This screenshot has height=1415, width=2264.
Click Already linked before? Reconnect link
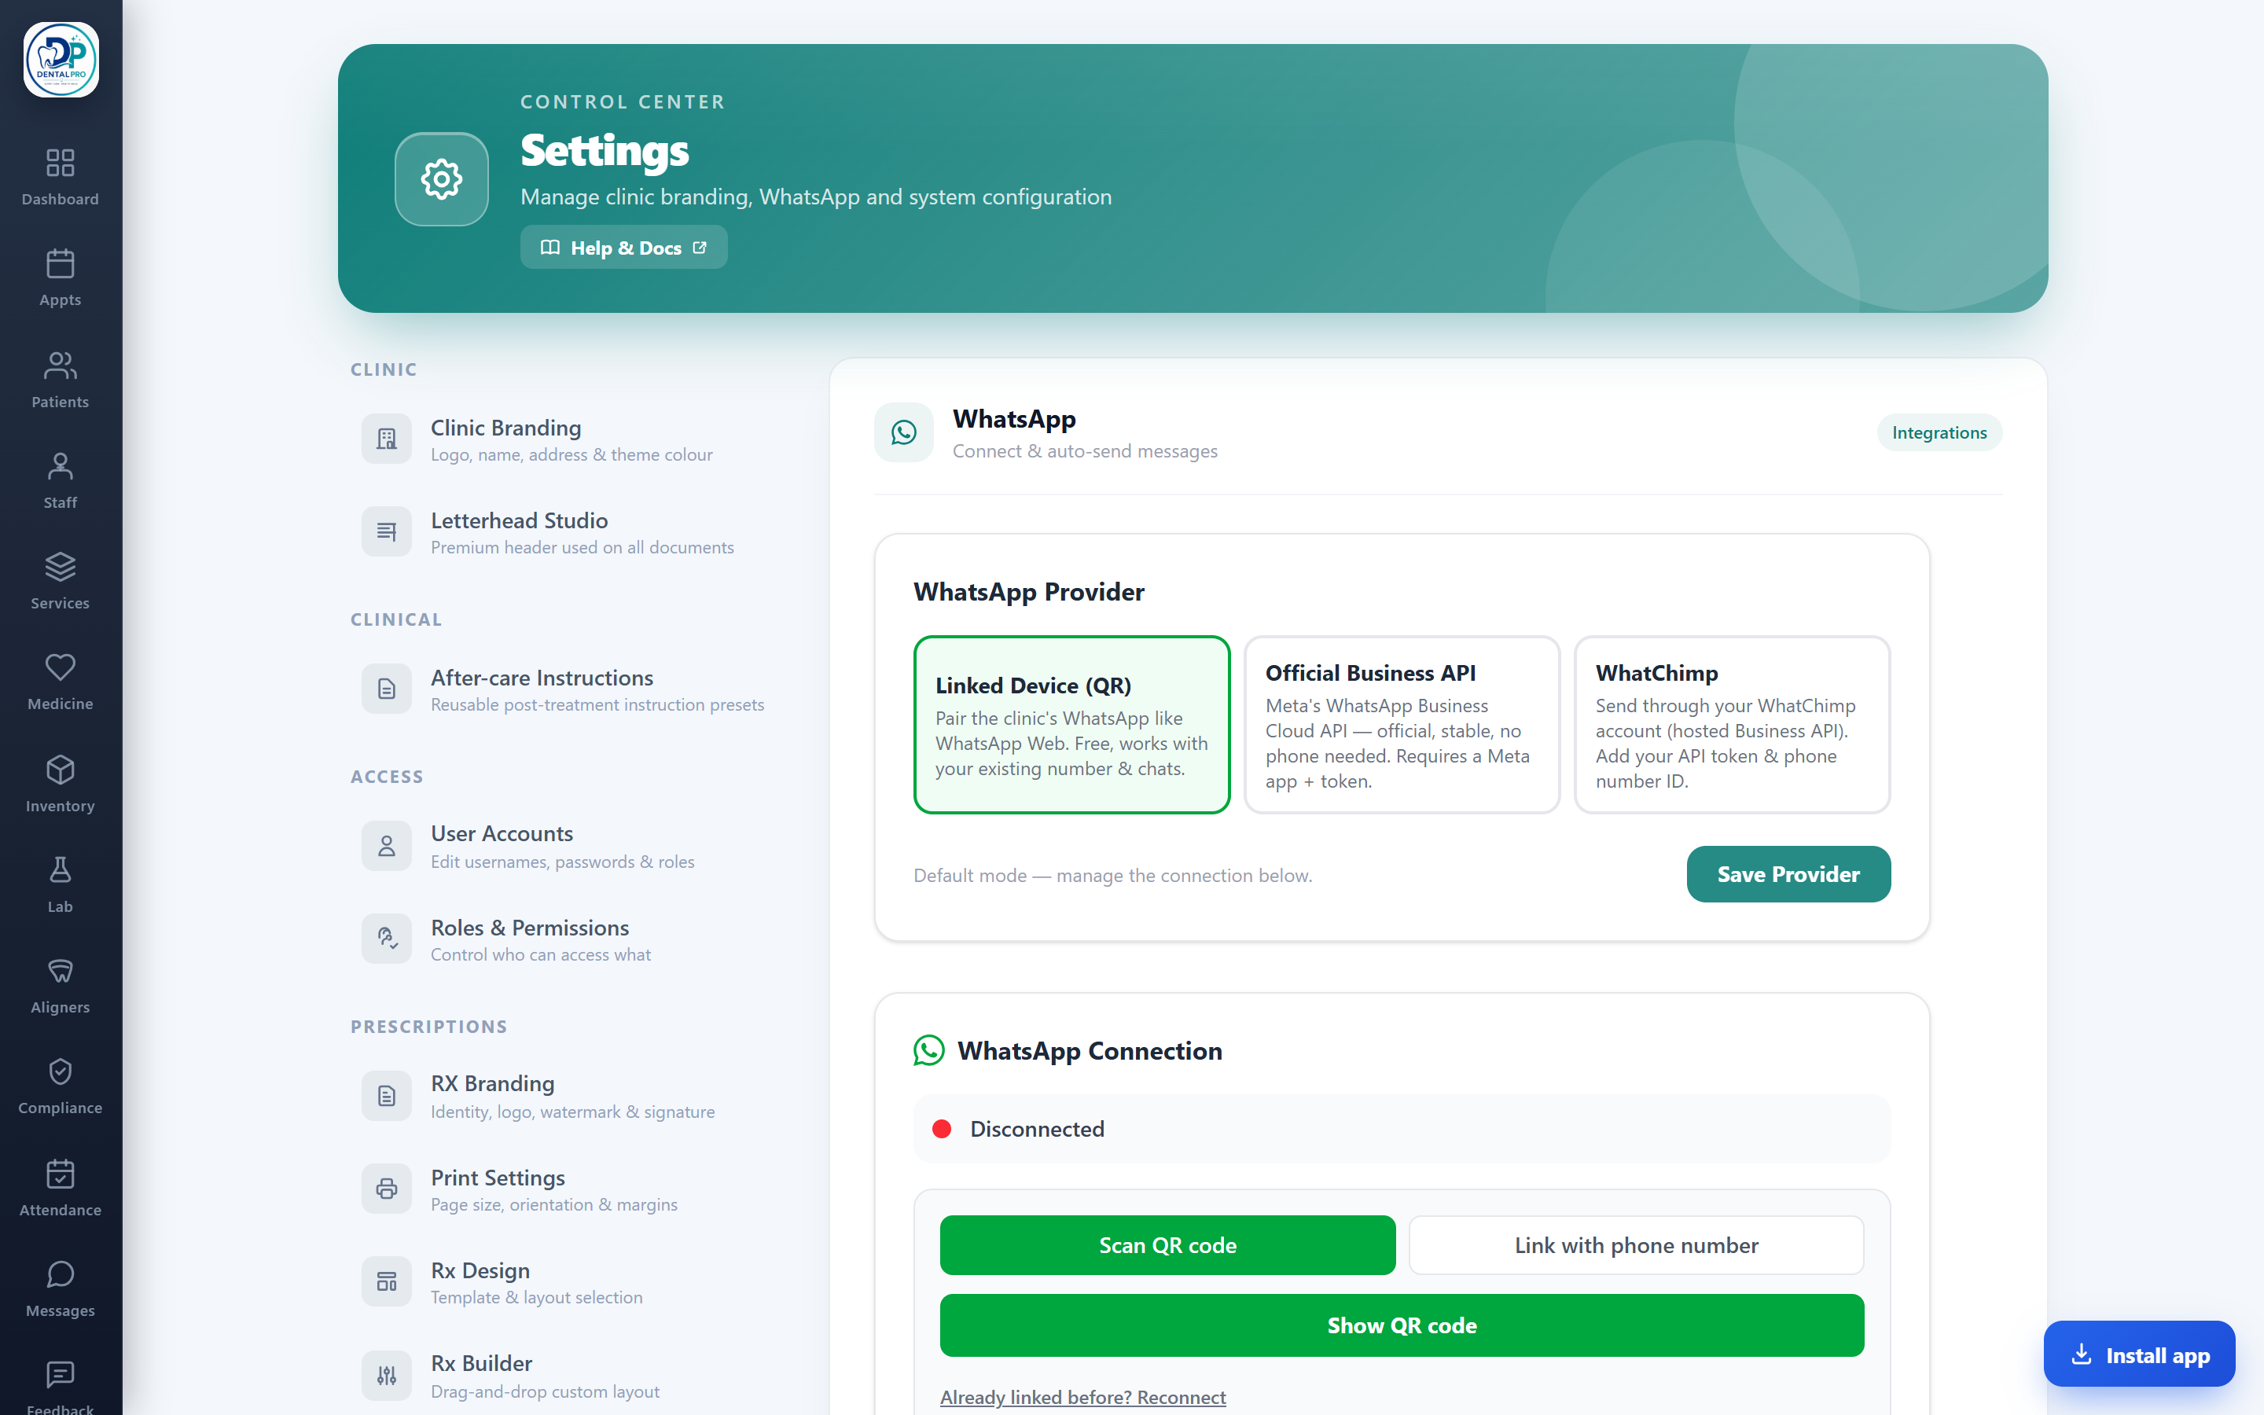tap(1082, 1396)
